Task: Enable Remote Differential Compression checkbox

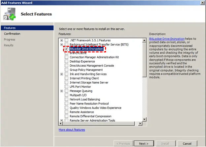Action: [x=66, y=116]
